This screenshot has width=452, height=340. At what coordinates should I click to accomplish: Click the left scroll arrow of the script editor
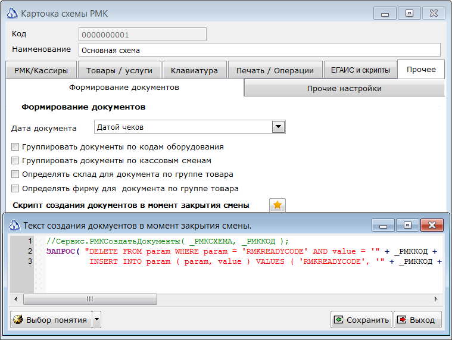pyautogui.click(x=16, y=299)
